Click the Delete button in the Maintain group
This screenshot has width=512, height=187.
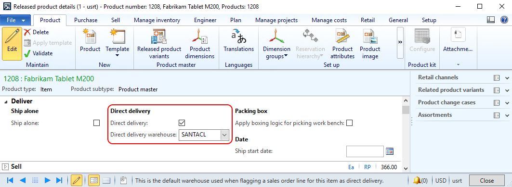tap(37, 32)
